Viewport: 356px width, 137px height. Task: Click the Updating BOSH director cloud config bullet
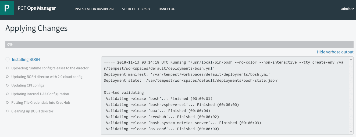[x=8, y=77]
